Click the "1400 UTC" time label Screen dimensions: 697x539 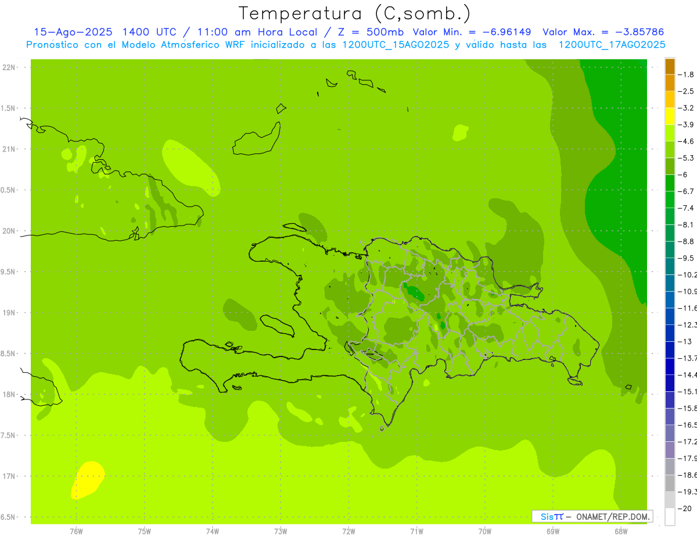click(149, 32)
